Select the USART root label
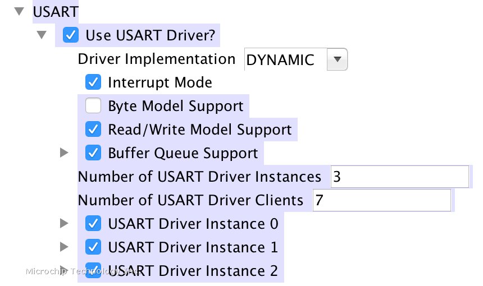Screen dimensions: 483x286 [56, 11]
